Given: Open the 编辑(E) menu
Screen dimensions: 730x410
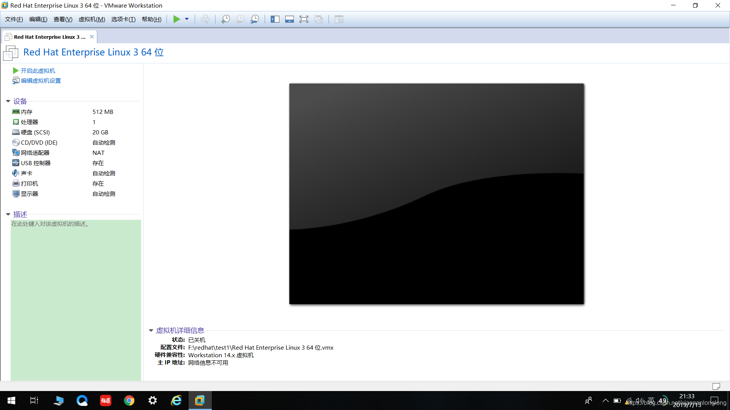Looking at the screenshot, I should click(38, 19).
